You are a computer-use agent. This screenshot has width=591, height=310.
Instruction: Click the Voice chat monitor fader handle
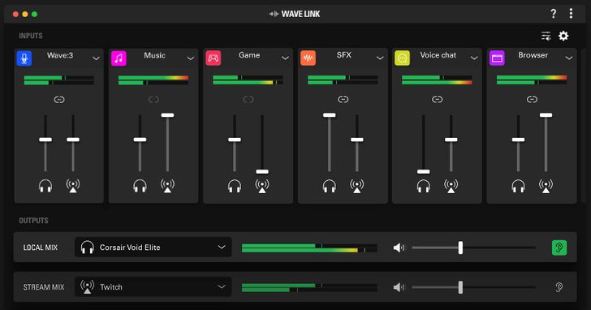coord(423,172)
